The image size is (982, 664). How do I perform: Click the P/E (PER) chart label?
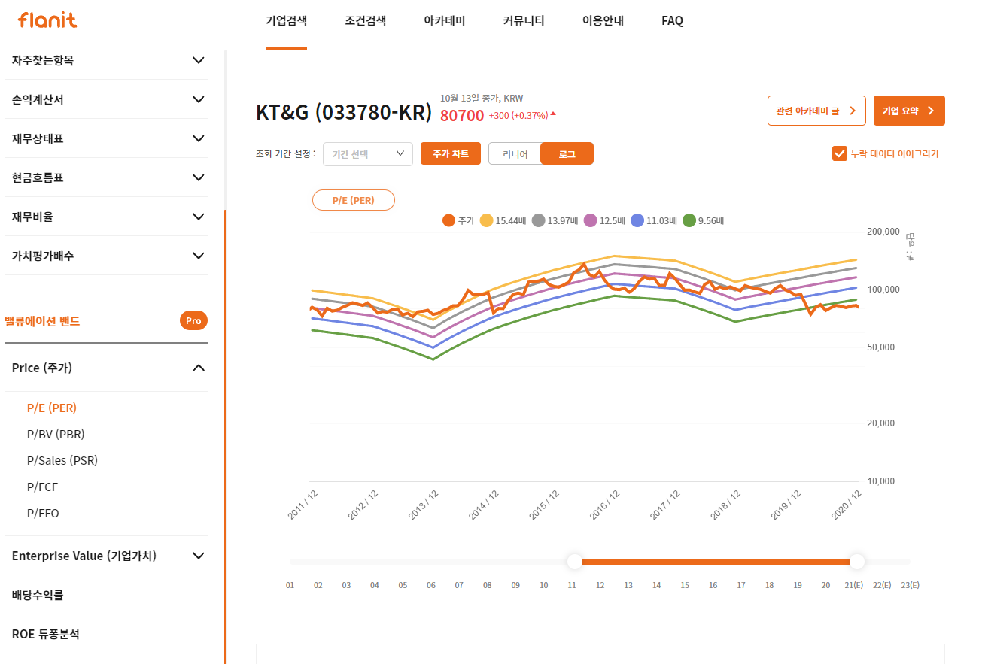click(x=354, y=200)
